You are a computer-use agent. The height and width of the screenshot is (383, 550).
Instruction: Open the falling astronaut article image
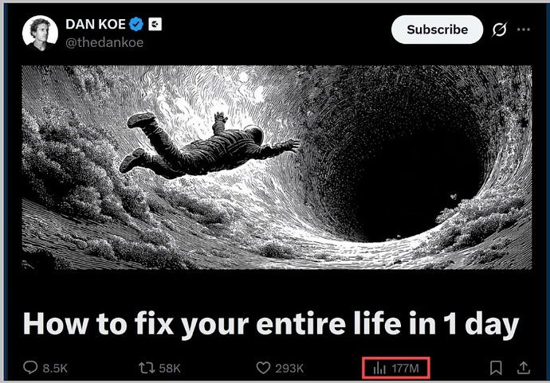277,167
